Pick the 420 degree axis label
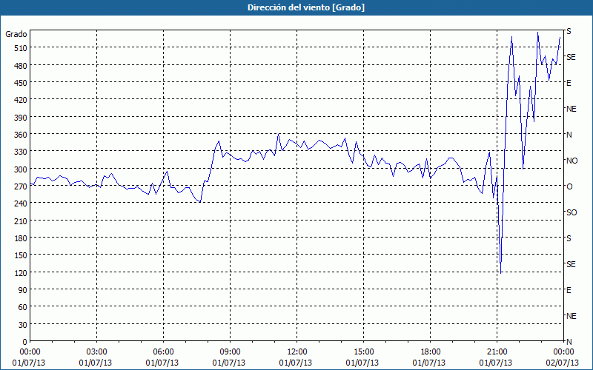The height and width of the screenshot is (370, 593). [21, 100]
